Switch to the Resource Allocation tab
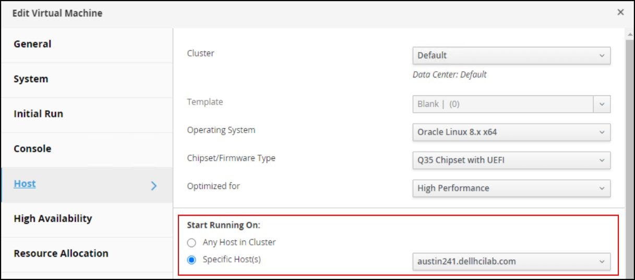Image resolution: width=635 pixels, height=280 pixels. [x=61, y=253]
